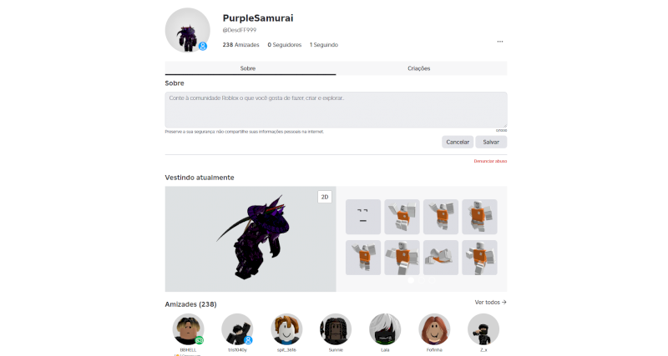Open friend Z_x's avatar
Image resolution: width=668 pixels, height=356 pixels.
[x=483, y=329]
